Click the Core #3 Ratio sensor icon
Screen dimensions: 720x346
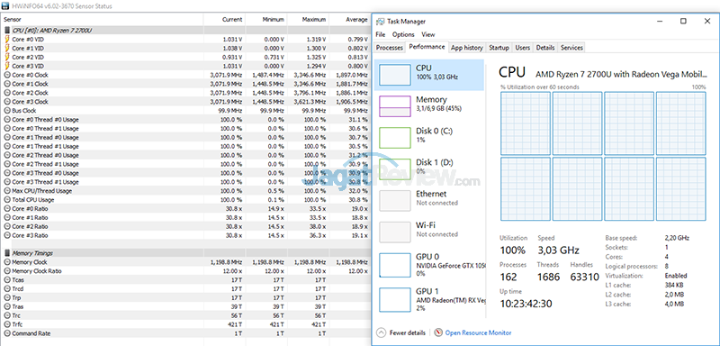7,235
